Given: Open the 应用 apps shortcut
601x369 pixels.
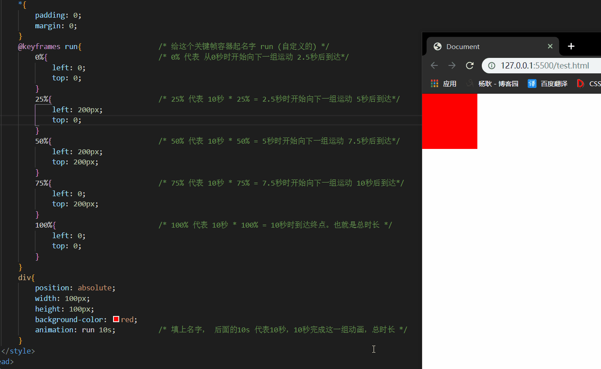Looking at the screenshot, I should [x=444, y=84].
